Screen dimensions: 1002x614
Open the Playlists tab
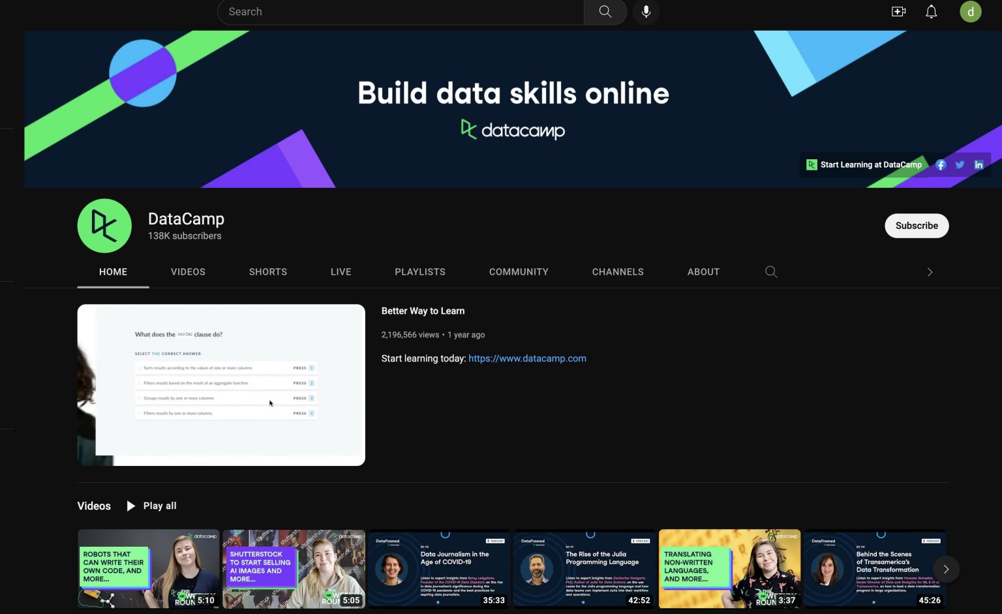420,272
